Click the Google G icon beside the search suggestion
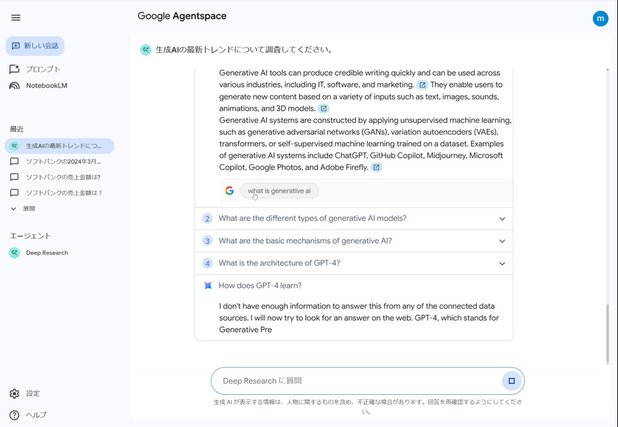 (229, 191)
